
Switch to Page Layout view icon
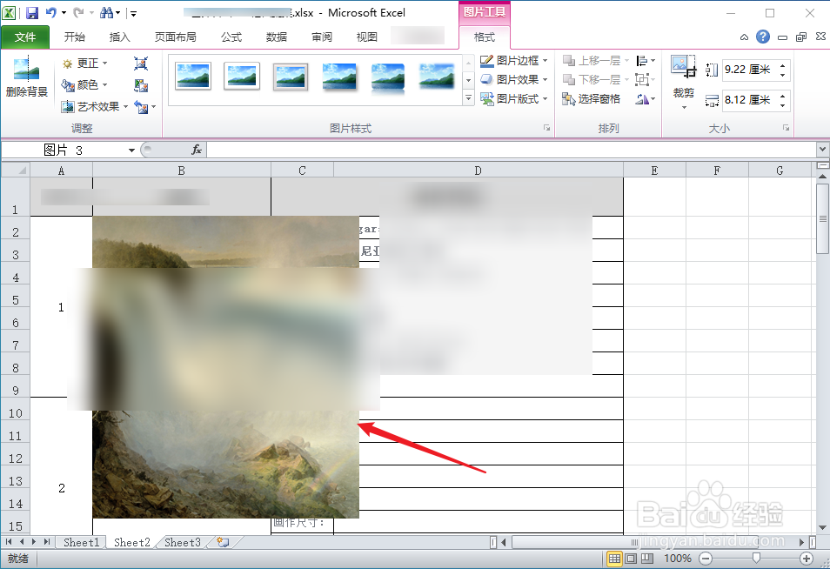click(631, 559)
